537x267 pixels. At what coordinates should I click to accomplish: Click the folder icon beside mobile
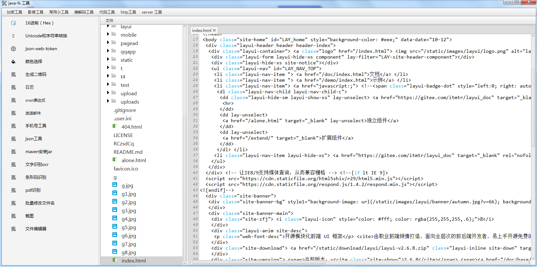[x=114, y=34]
